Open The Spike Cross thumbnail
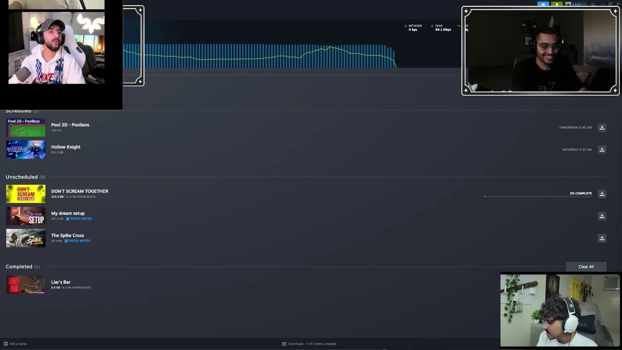The image size is (622, 350). tap(26, 238)
